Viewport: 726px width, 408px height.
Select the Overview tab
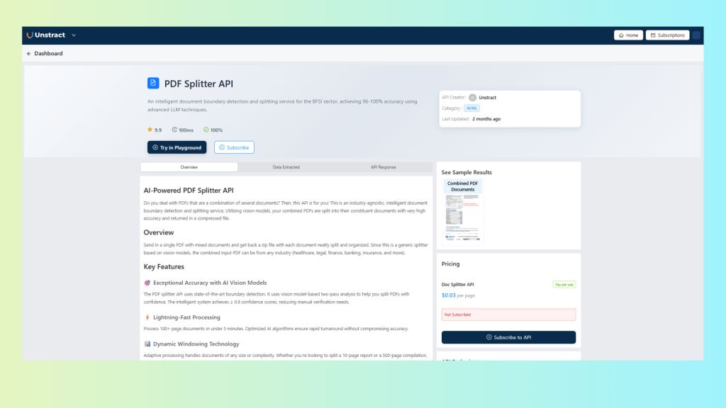[189, 167]
